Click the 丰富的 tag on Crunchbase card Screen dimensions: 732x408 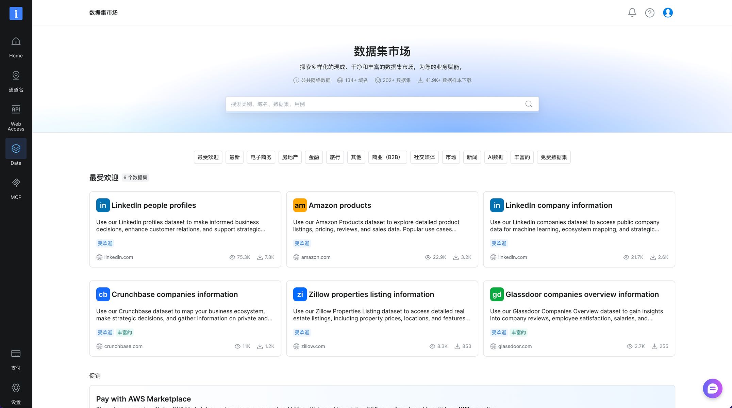pos(124,333)
